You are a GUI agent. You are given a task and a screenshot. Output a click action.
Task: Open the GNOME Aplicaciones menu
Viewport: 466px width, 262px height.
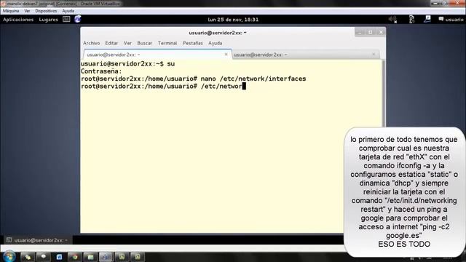tap(18, 20)
